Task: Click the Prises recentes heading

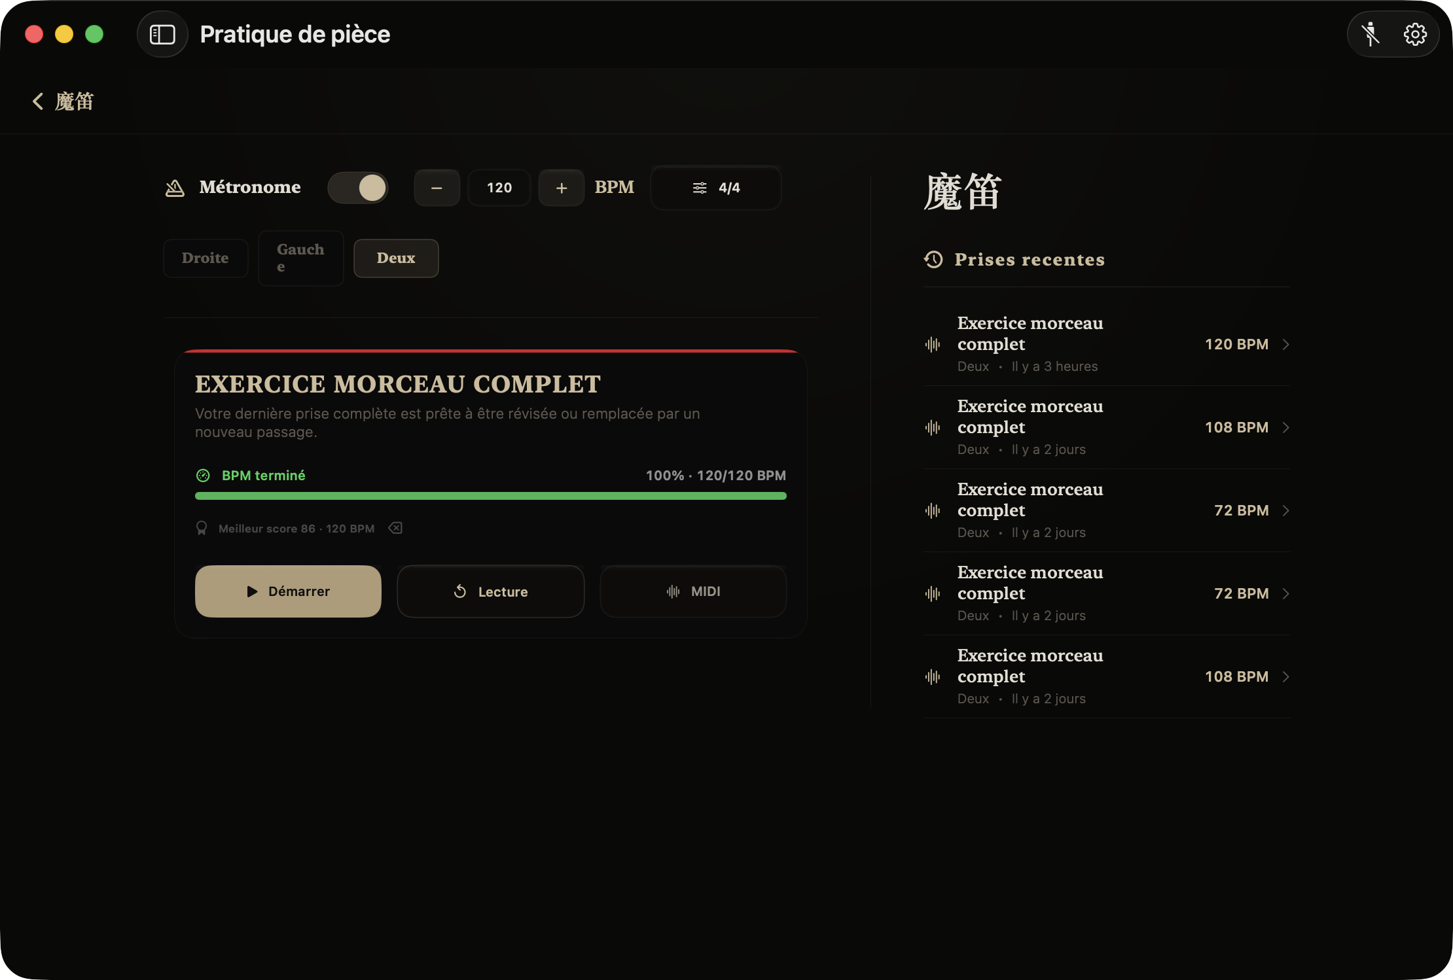Action: [1030, 260]
